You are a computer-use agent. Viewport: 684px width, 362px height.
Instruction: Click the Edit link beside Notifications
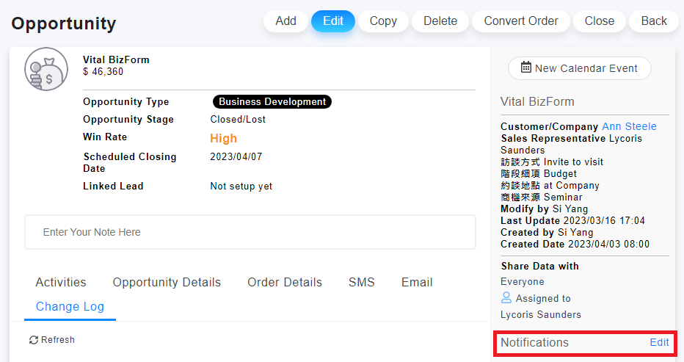[x=659, y=342]
